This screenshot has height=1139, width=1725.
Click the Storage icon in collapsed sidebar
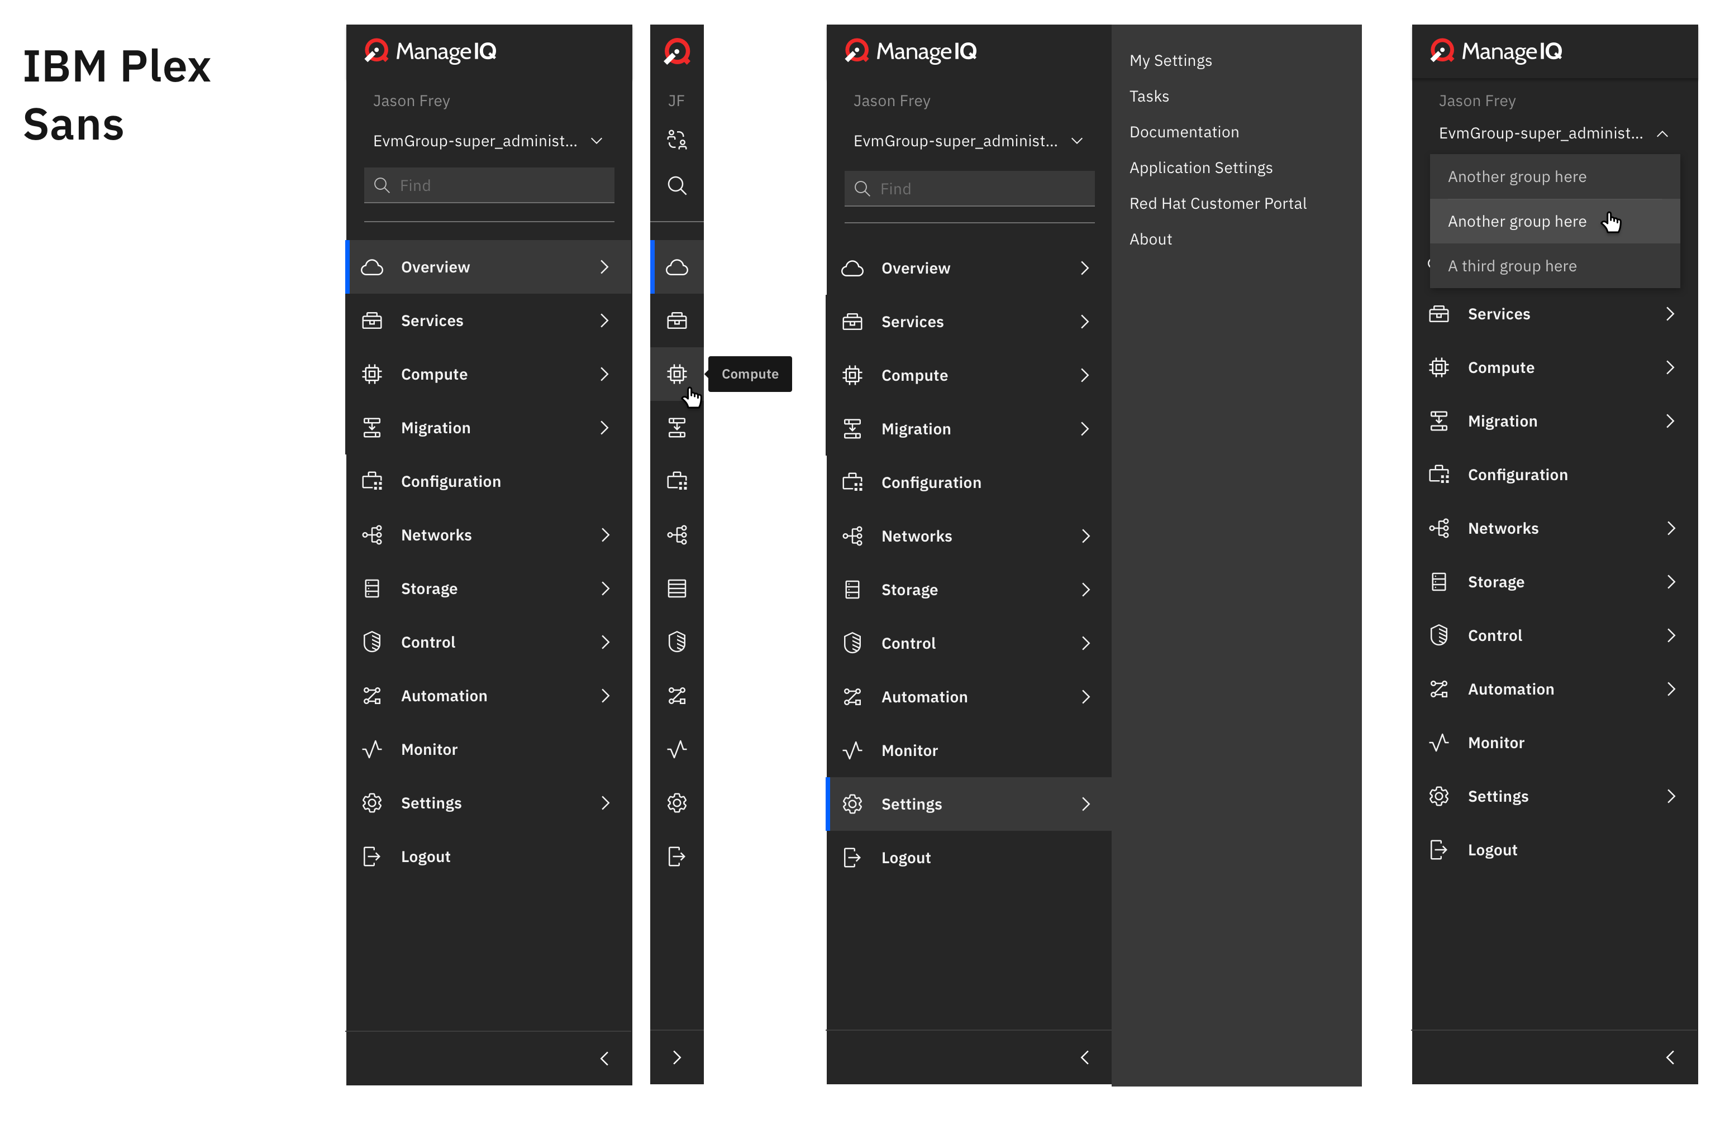pos(676,588)
